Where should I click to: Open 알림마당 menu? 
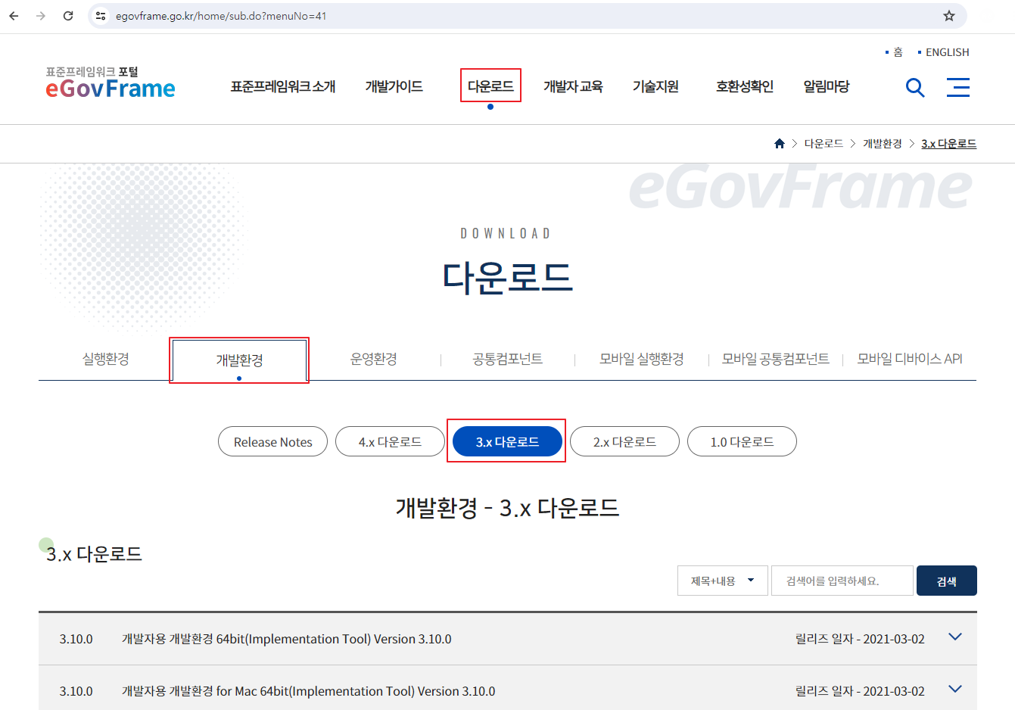[826, 86]
